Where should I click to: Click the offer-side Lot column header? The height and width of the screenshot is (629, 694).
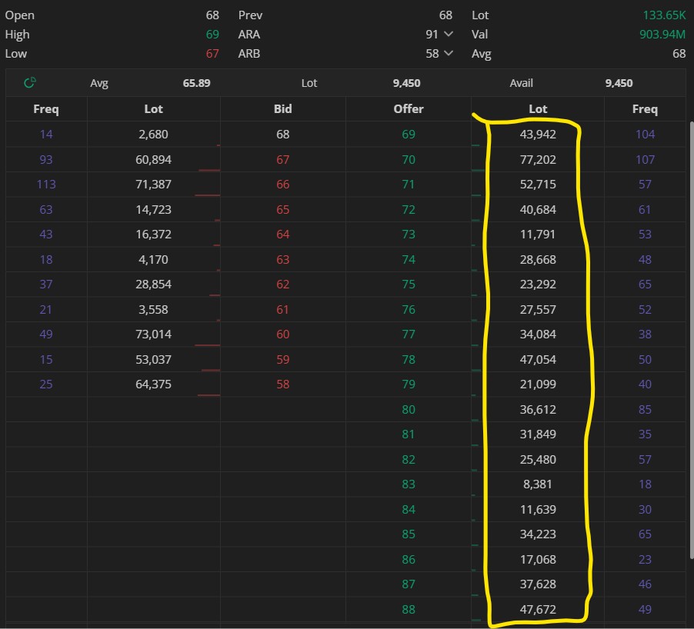pyautogui.click(x=538, y=109)
